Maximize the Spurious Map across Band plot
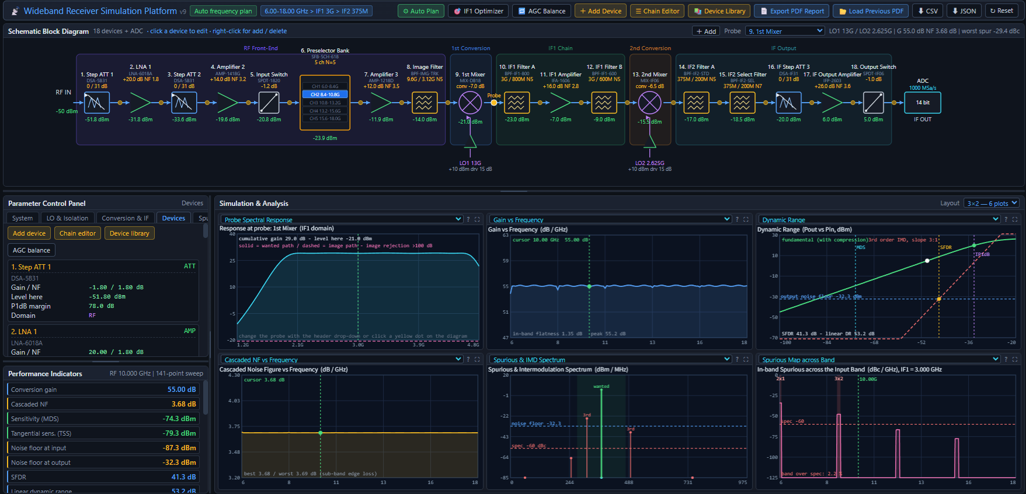This screenshot has width=1026, height=494. click(x=1015, y=359)
